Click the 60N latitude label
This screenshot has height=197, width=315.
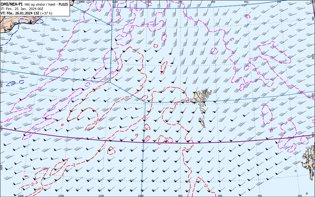(1, 167)
